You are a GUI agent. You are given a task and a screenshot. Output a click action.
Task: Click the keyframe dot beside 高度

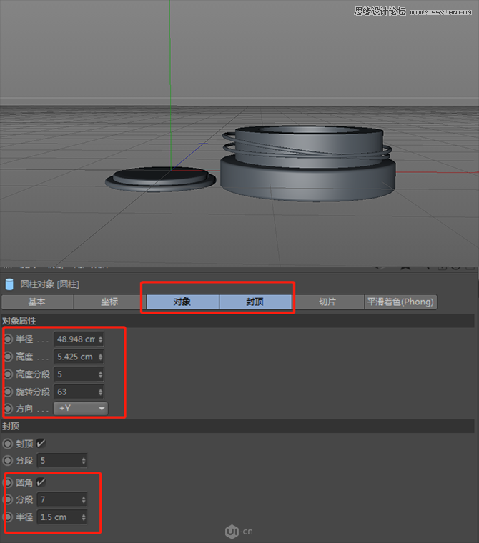(x=8, y=357)
